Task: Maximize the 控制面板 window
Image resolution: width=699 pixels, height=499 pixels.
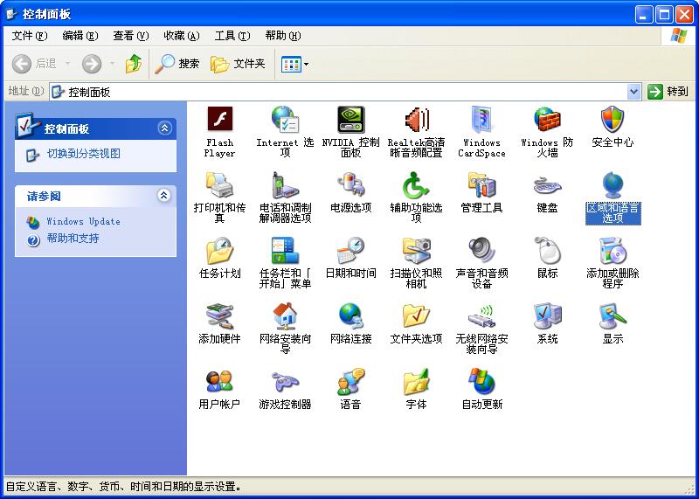Action: click(664, 15)
